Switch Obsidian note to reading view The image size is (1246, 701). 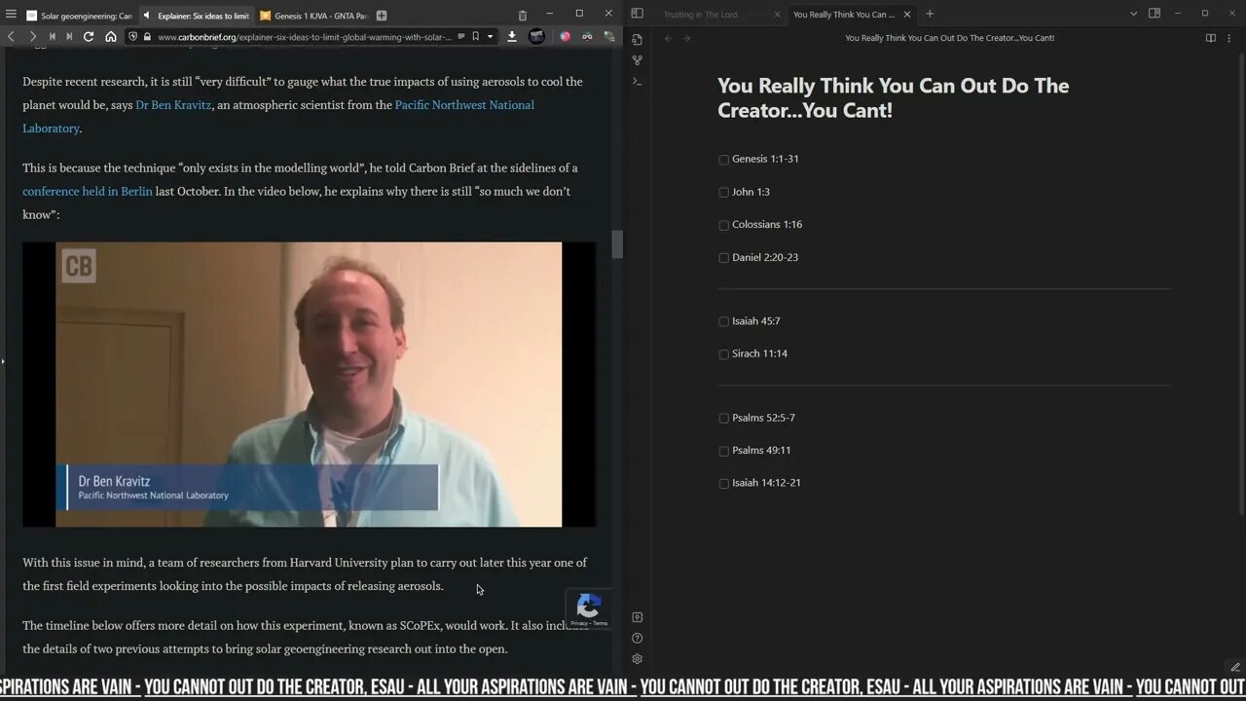click(x=1210, y=38)
